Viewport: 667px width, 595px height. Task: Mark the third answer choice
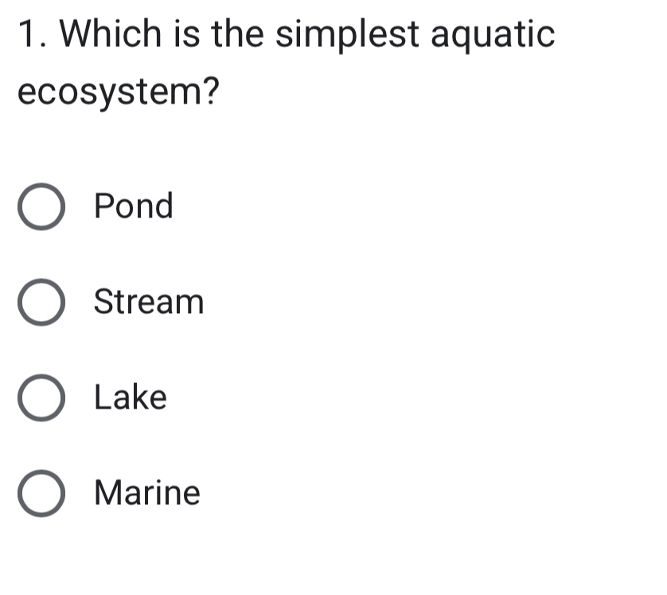point(42,398)
